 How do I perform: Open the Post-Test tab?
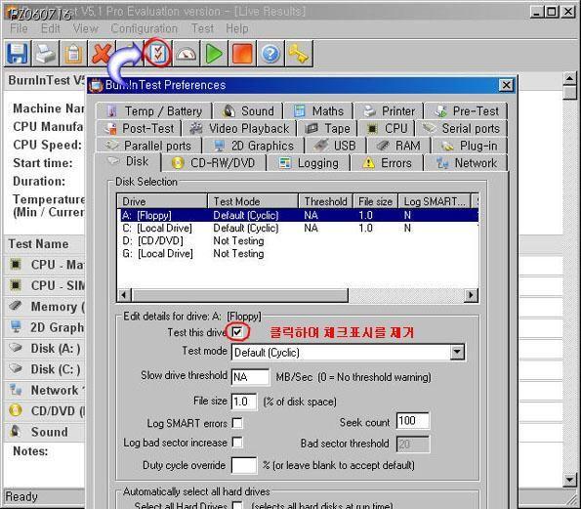pos(140,128)
